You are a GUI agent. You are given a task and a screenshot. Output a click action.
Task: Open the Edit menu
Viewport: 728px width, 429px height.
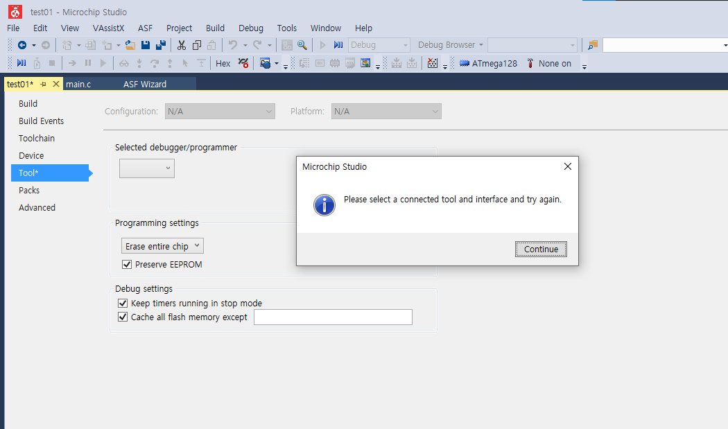click(x=40, y=28)
